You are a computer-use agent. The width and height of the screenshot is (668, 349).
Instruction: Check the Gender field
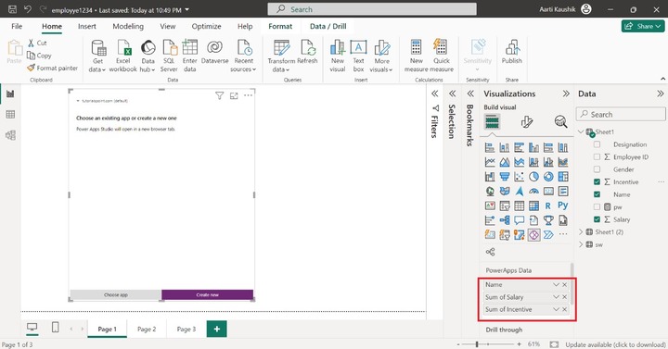point(597,169)
